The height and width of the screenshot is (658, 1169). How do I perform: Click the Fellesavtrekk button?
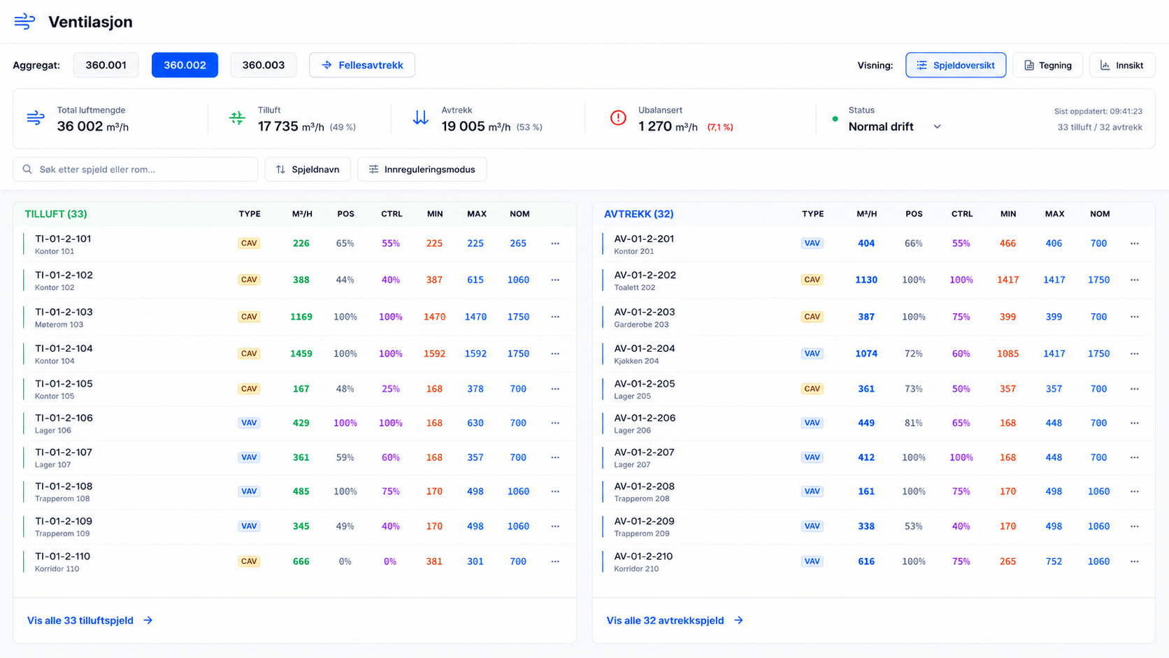362,65
